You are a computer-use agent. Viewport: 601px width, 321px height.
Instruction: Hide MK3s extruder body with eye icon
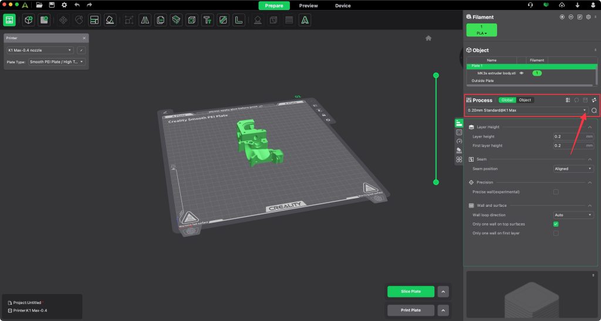[521, 73]
